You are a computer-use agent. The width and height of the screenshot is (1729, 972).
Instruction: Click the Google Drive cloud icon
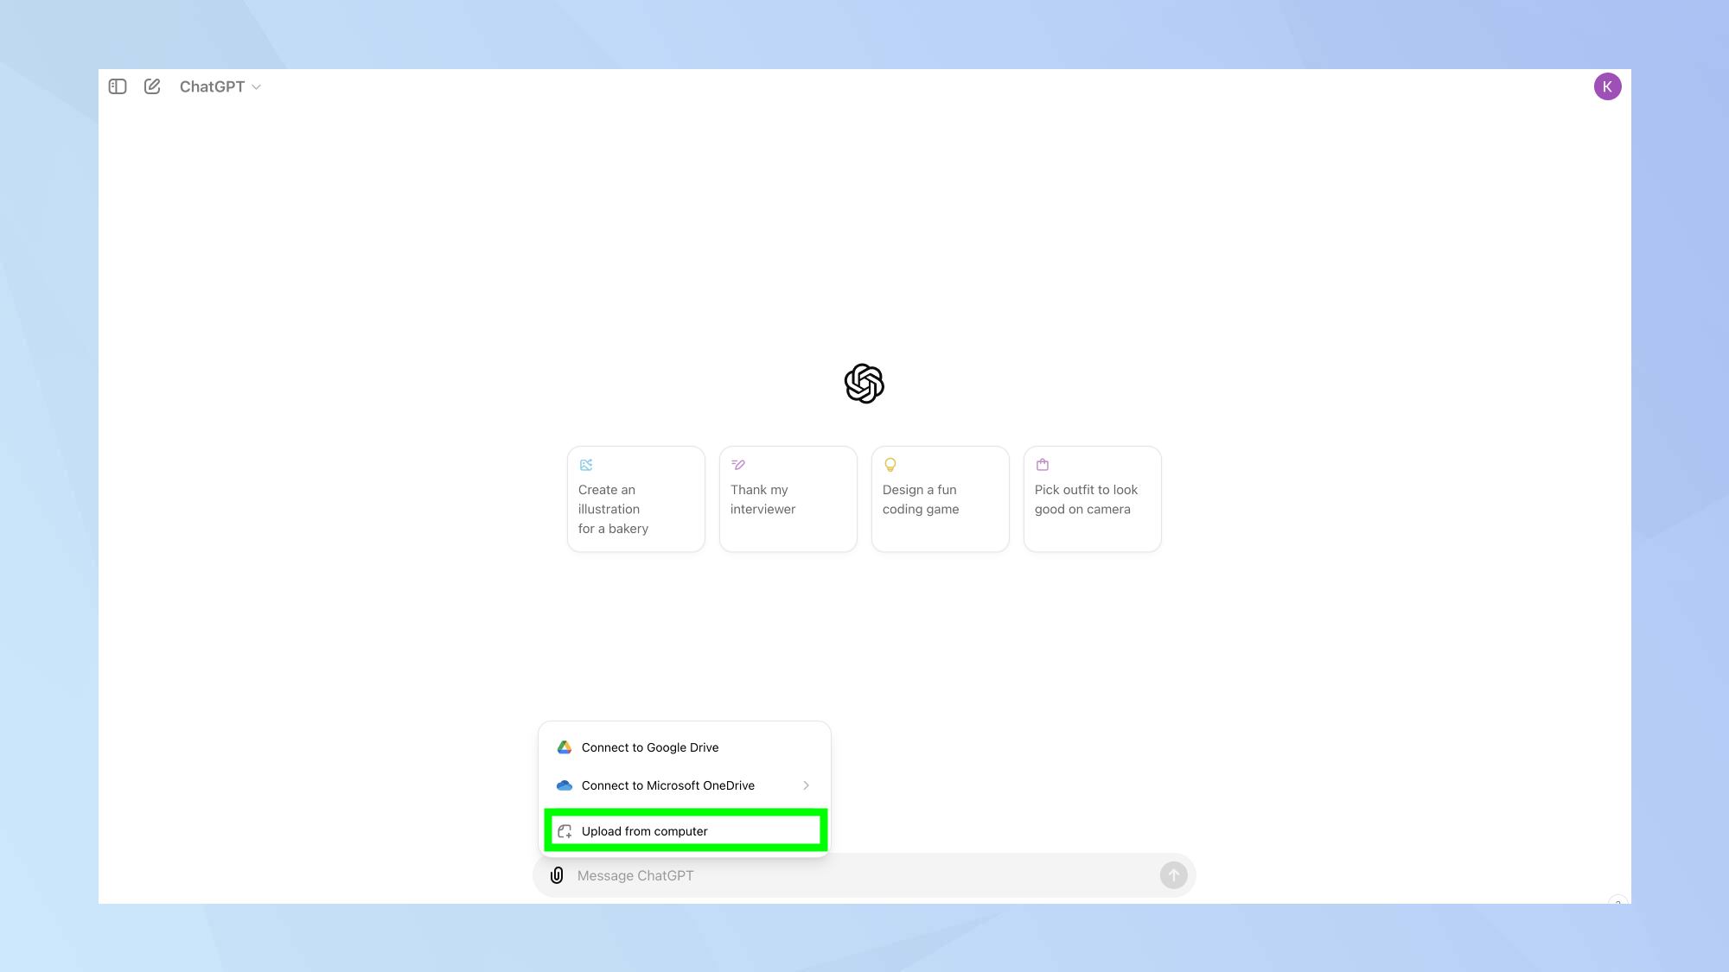click(564, 746)
